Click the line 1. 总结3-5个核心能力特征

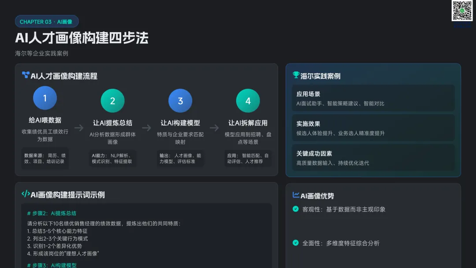click(57, 231)
